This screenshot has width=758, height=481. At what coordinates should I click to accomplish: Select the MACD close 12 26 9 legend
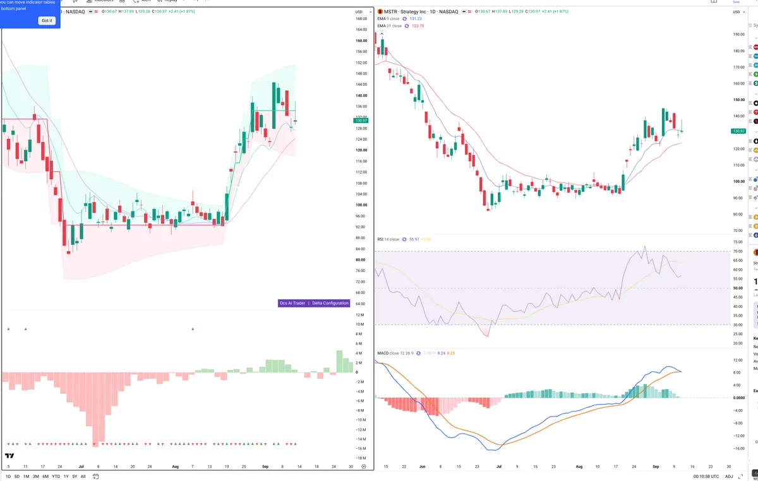396,353
